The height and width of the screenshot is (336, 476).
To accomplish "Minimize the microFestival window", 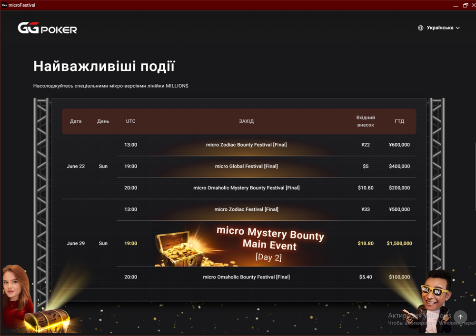I will pyautogui.click(x=456, y=5).
